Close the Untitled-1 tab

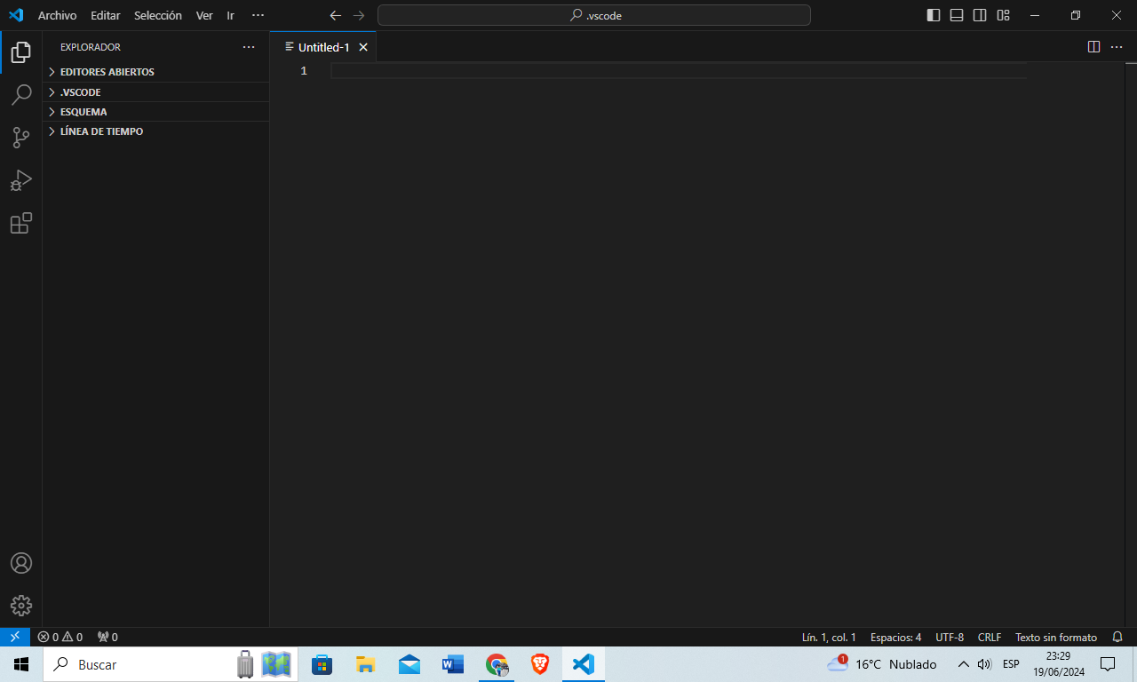pos(363,47)
